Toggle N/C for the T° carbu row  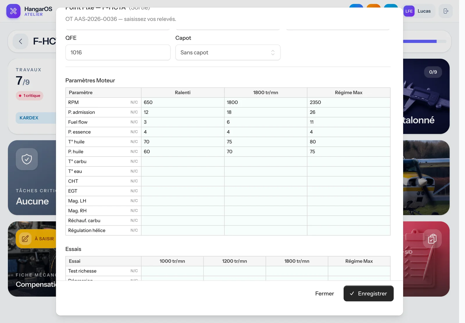134,162
